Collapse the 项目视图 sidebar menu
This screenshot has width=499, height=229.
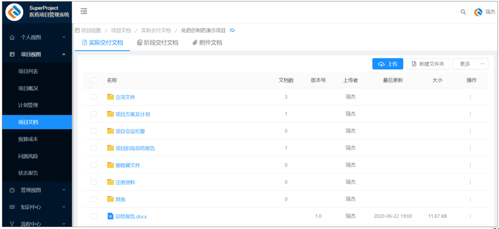(x=37, y=55)
